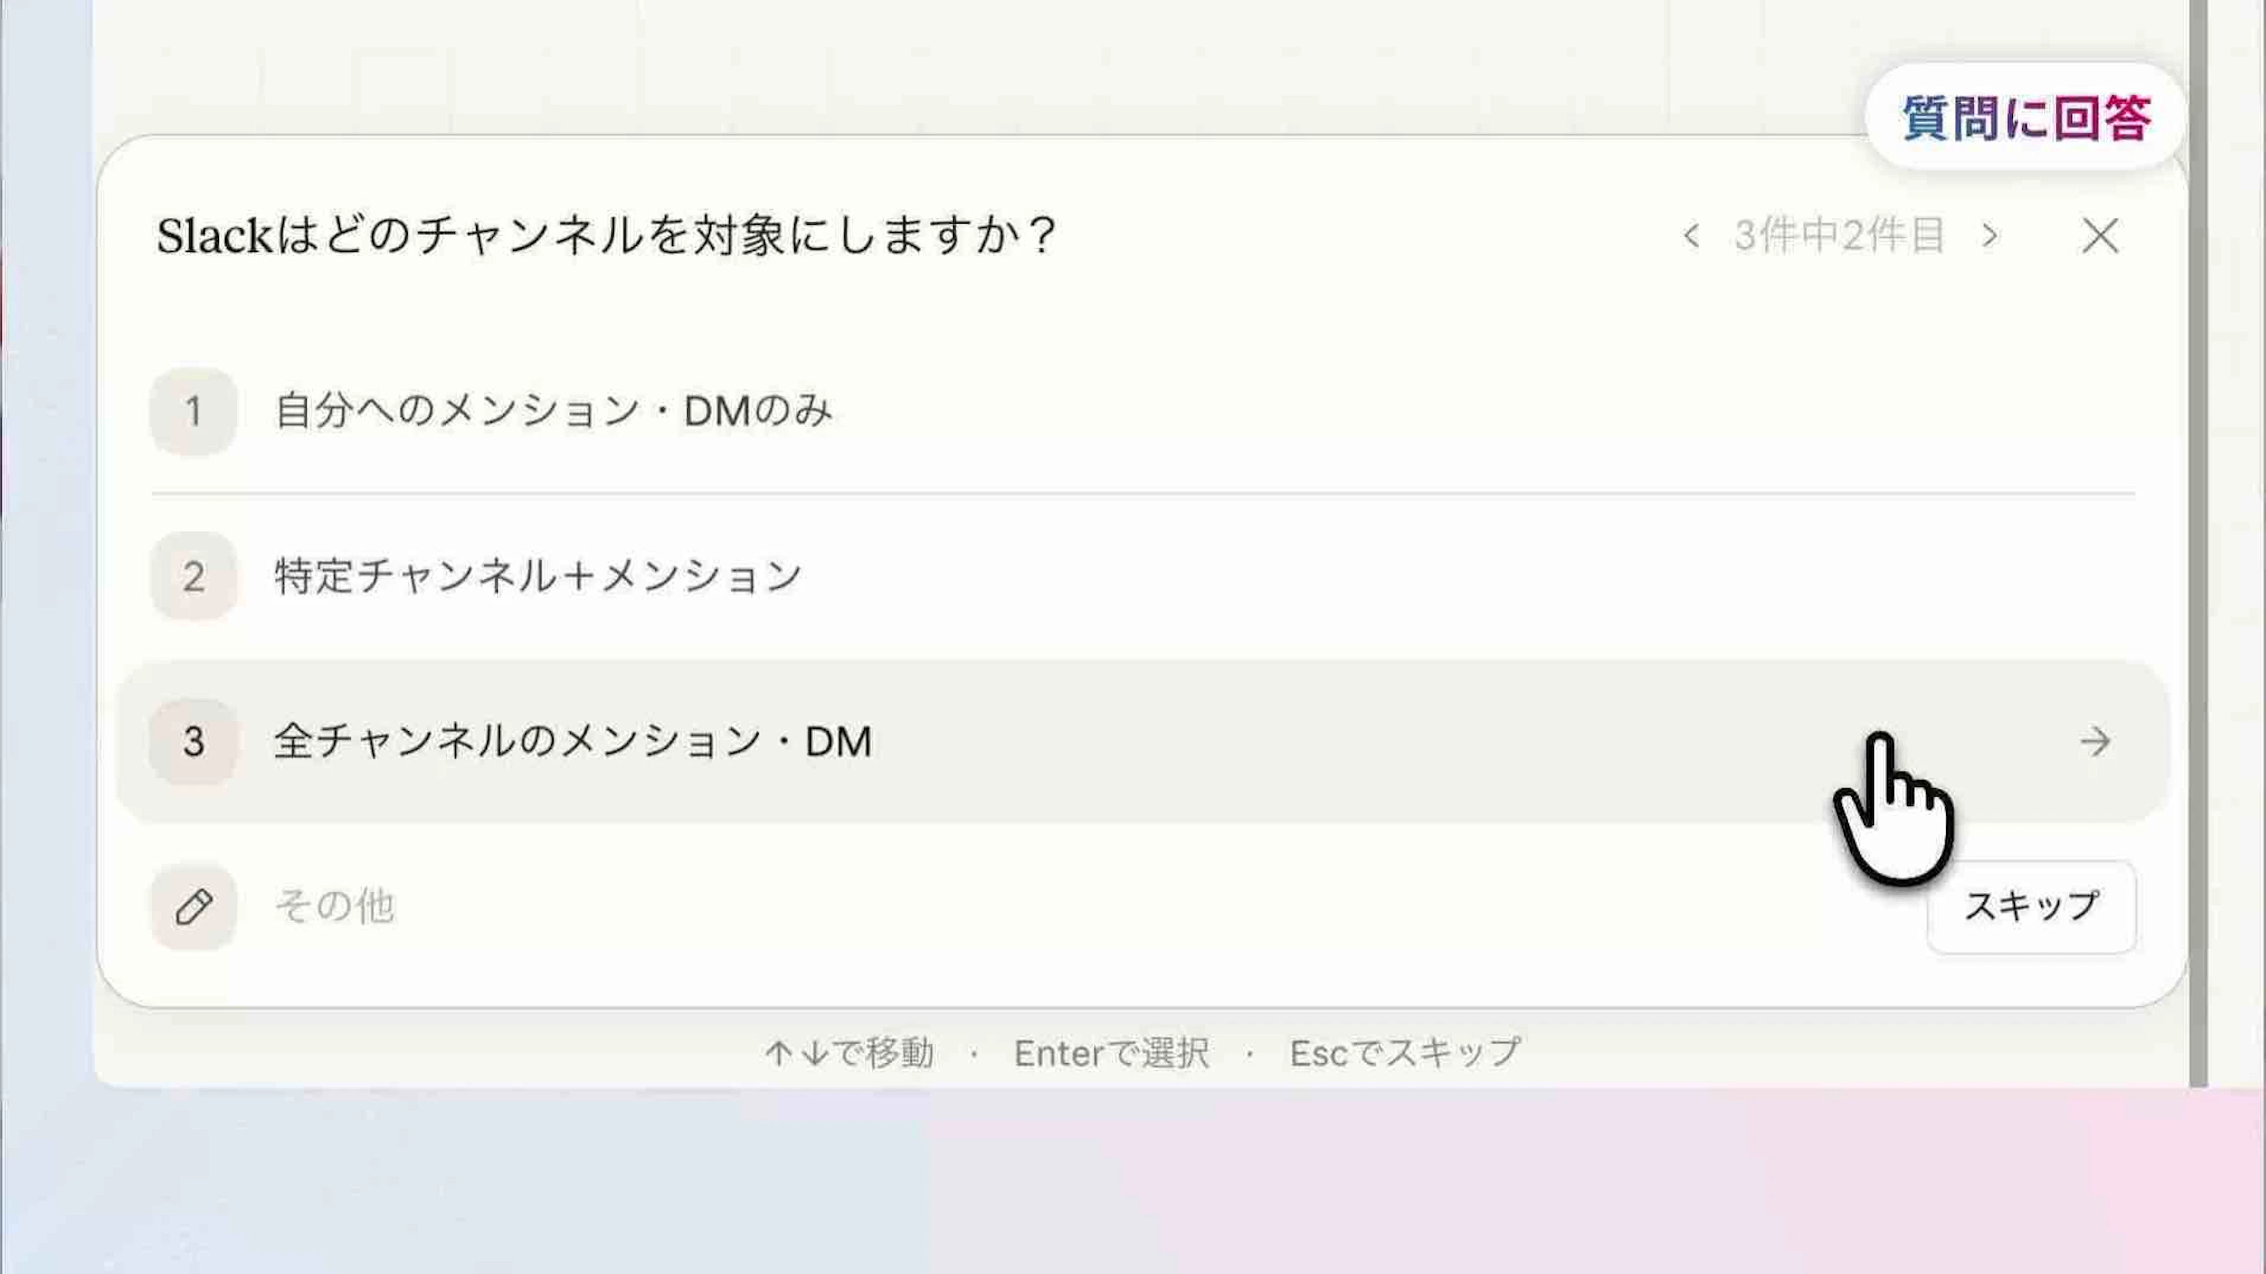2266x1274 pixels.
Task: Close the Slack channel question dialog
Action: [x=2100, y=236]
